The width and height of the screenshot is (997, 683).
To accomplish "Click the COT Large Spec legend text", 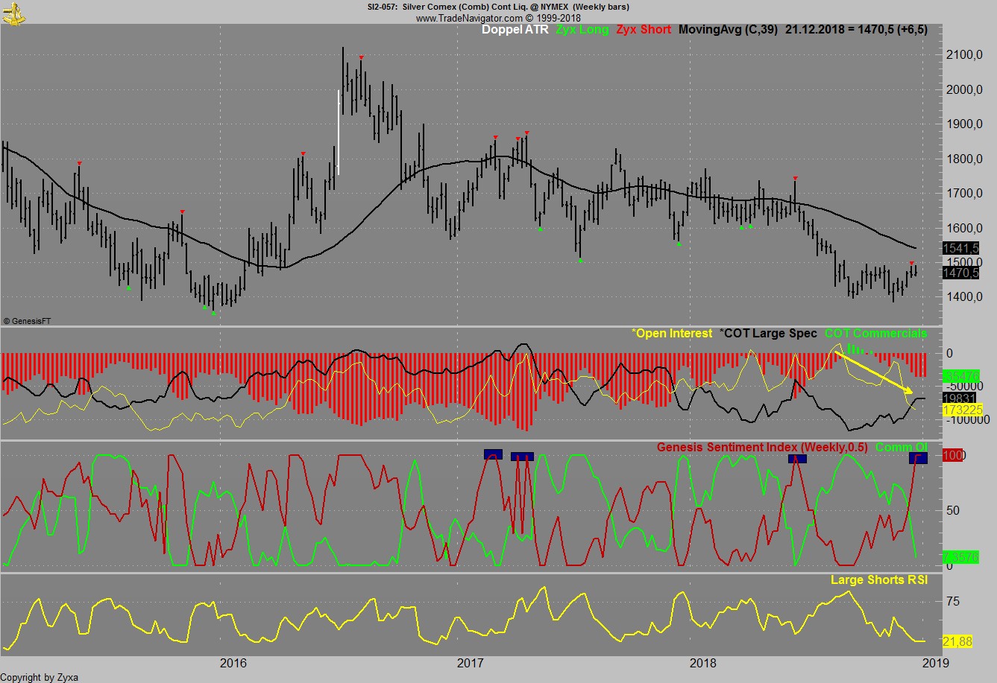I will pos(767,334).
